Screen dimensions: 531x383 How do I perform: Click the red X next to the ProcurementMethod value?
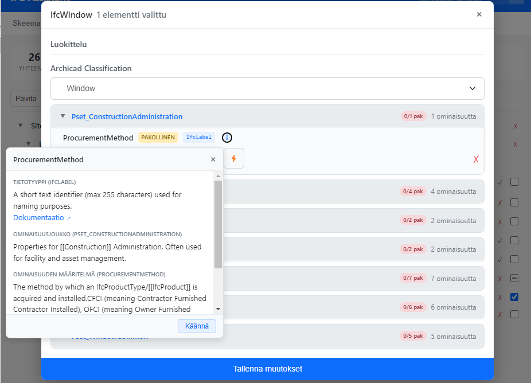click(x=475, y=159)
